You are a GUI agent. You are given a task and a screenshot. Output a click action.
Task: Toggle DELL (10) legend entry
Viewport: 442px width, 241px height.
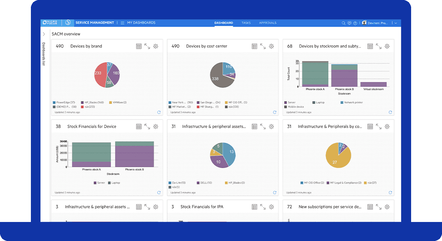(x=204, y=183)
